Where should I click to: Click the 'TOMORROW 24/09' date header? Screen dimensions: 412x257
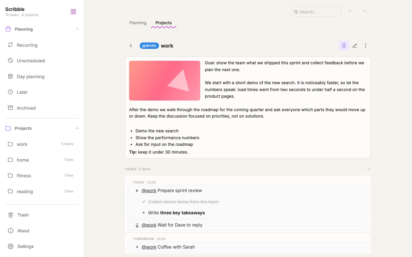tap(149, 239)
